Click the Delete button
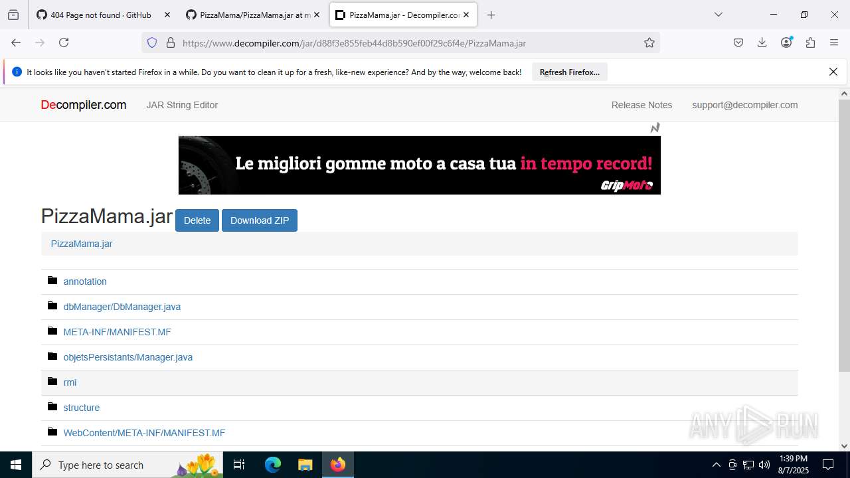 (x=197, y=220)
